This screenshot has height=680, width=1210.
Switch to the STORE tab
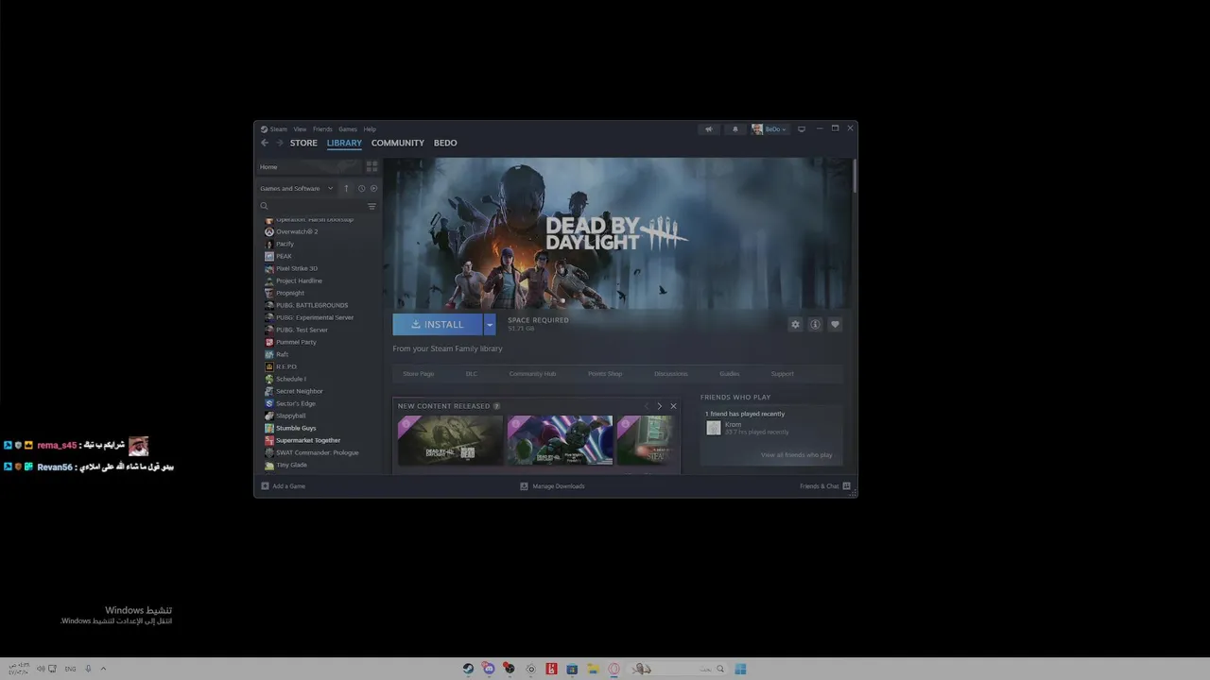(303, 143)
